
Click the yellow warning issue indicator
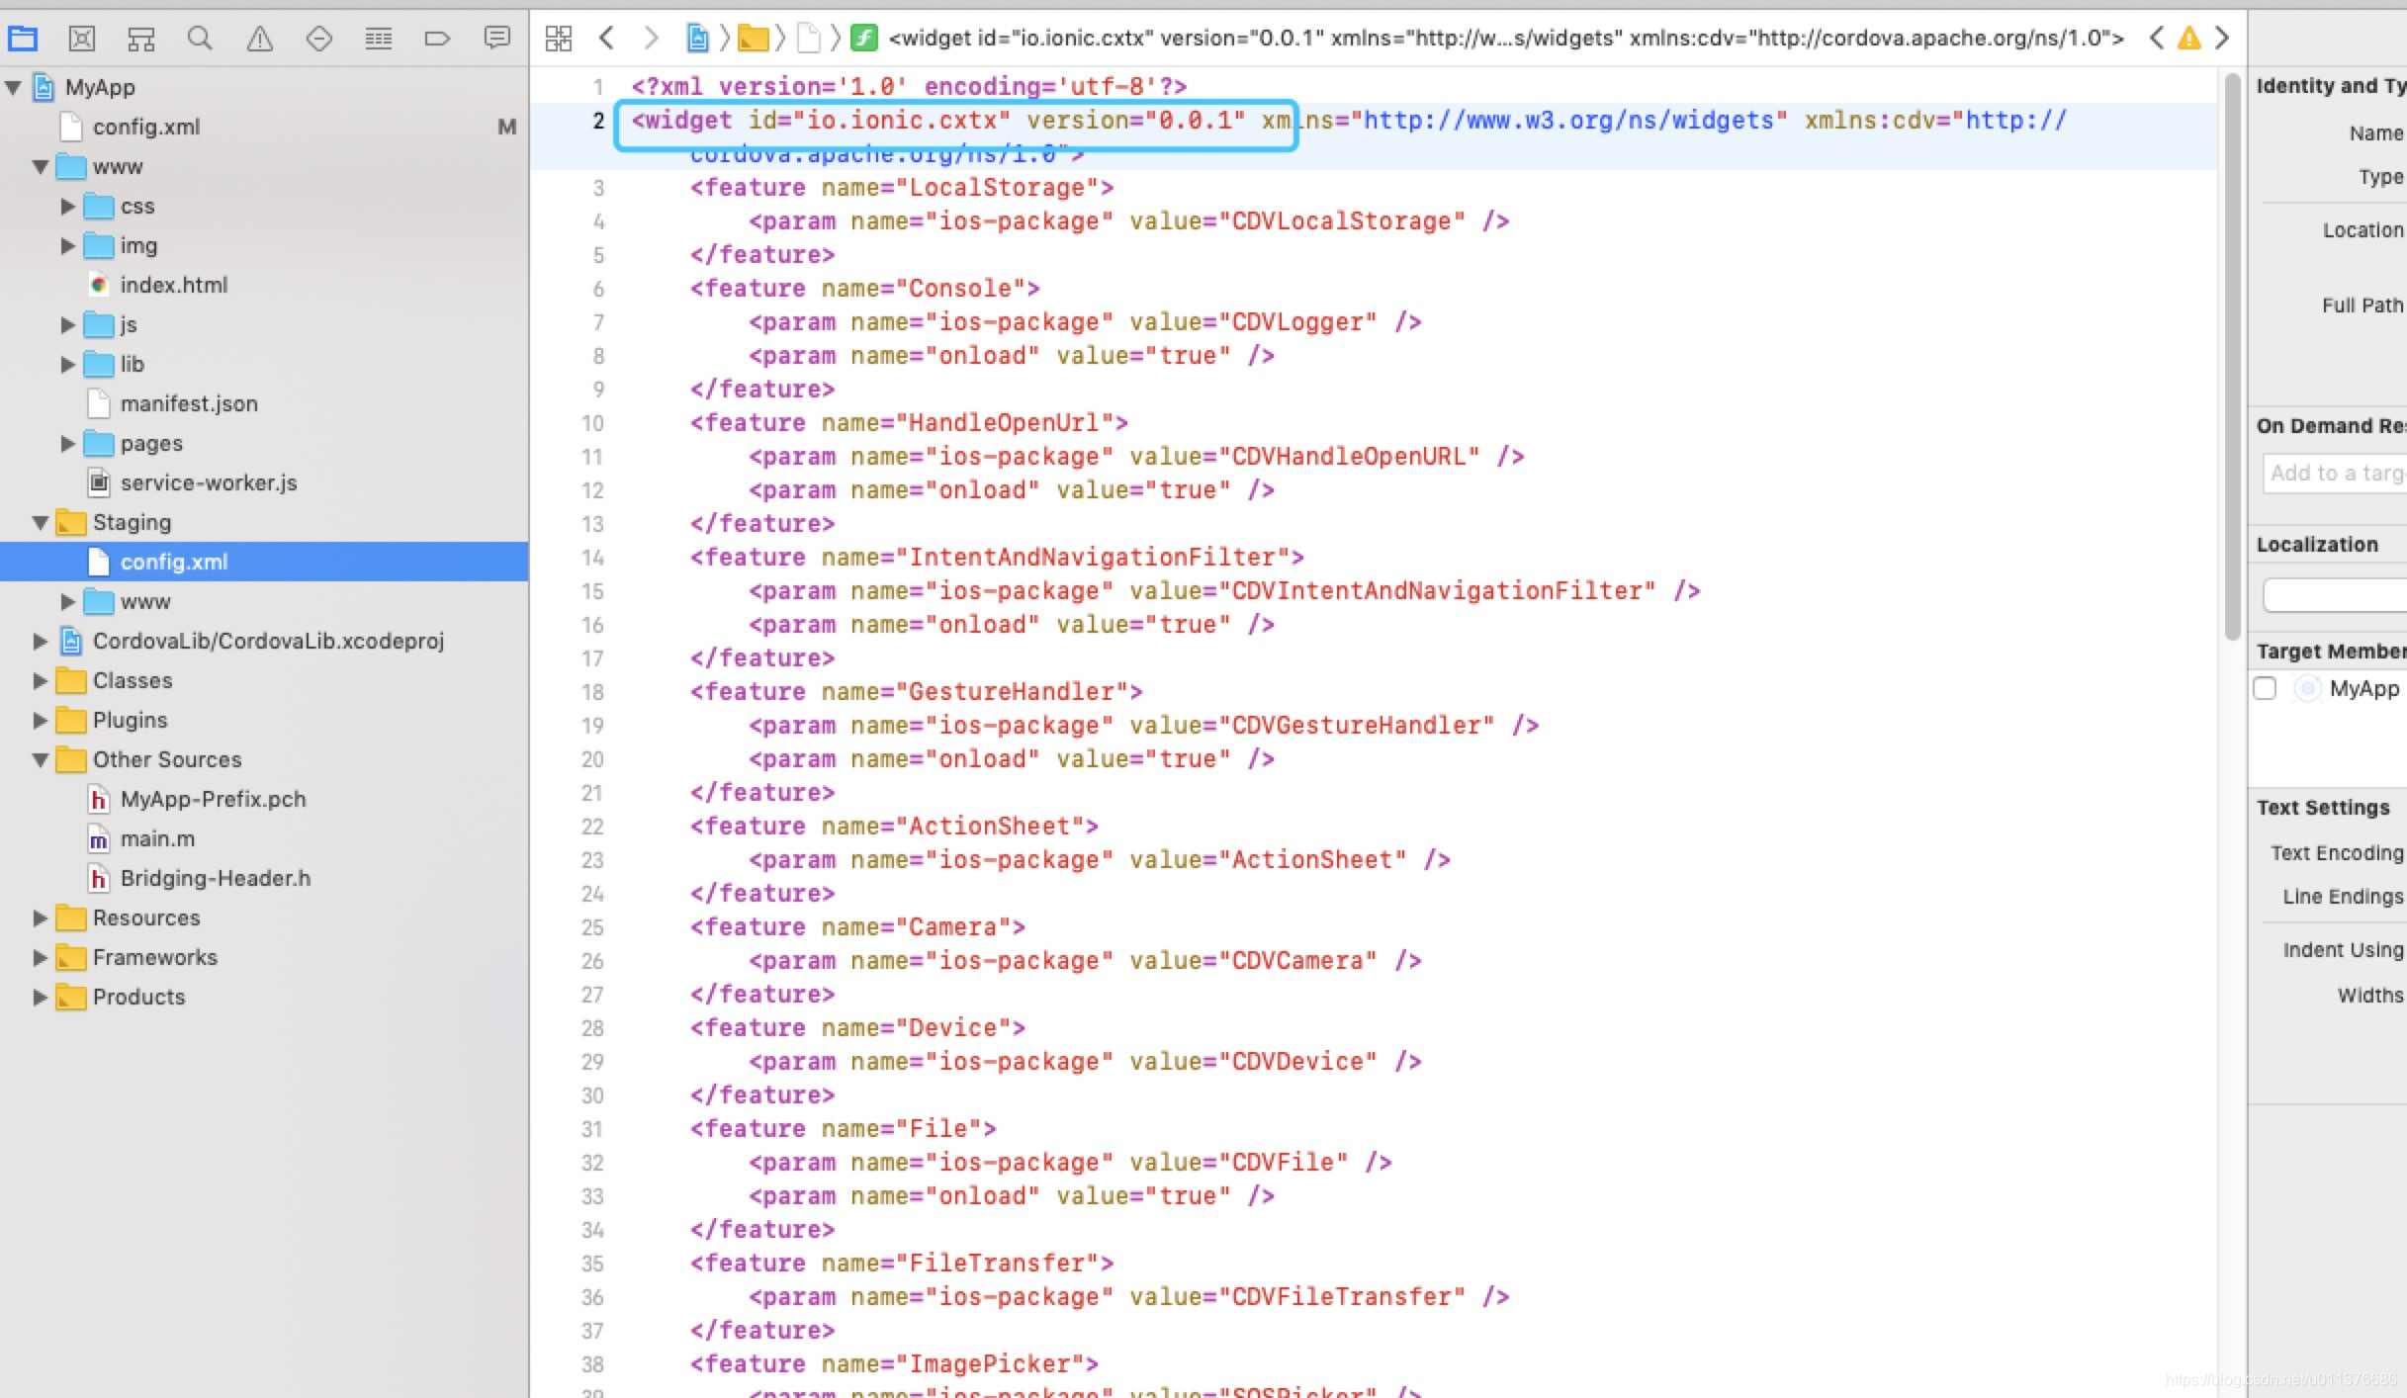(x=2189, y=39)
